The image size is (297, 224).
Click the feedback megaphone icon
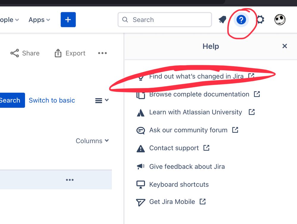[x=140, y=166]
